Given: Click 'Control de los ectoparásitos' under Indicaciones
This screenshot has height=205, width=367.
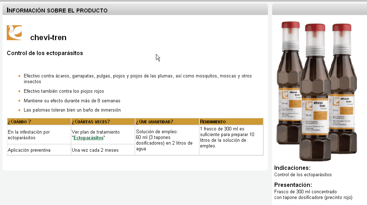Looking at the screenshot, I should pyautogui.click(x=303, y=174).
